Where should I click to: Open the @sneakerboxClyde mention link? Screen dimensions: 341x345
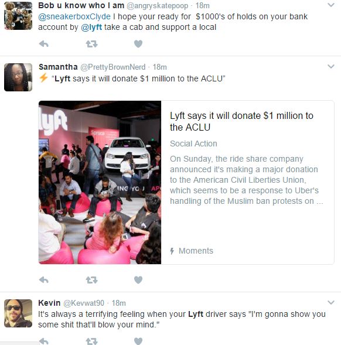74,16
